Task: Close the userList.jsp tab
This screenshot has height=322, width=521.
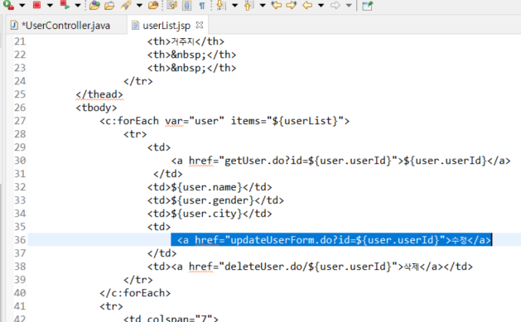Action: 200,25
